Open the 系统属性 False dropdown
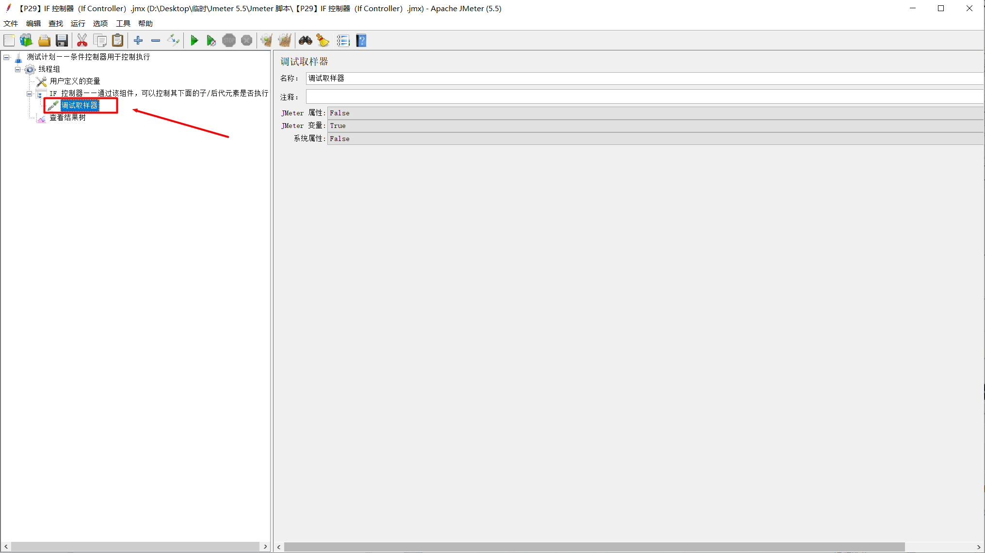This screenshot has width=985, height=553. point(655,139)
